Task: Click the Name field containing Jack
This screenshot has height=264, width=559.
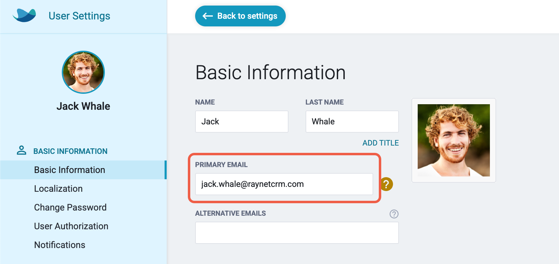Action: [x=242, y=122]
